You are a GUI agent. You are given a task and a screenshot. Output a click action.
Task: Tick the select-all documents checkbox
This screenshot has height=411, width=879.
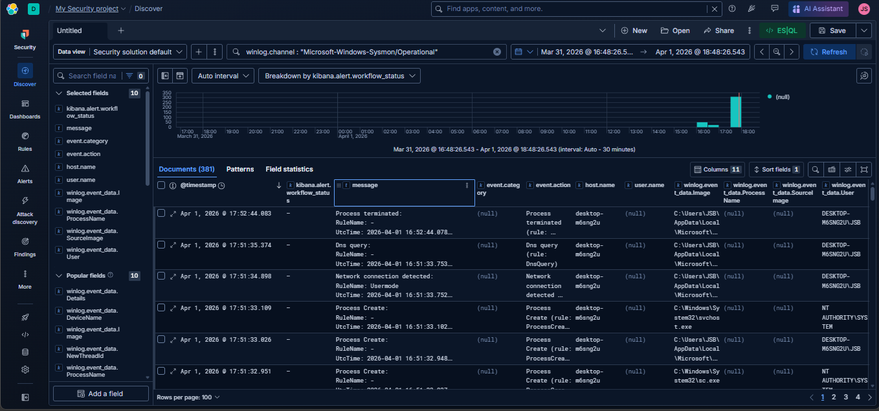pyautogui.click(x=161, y=185)
